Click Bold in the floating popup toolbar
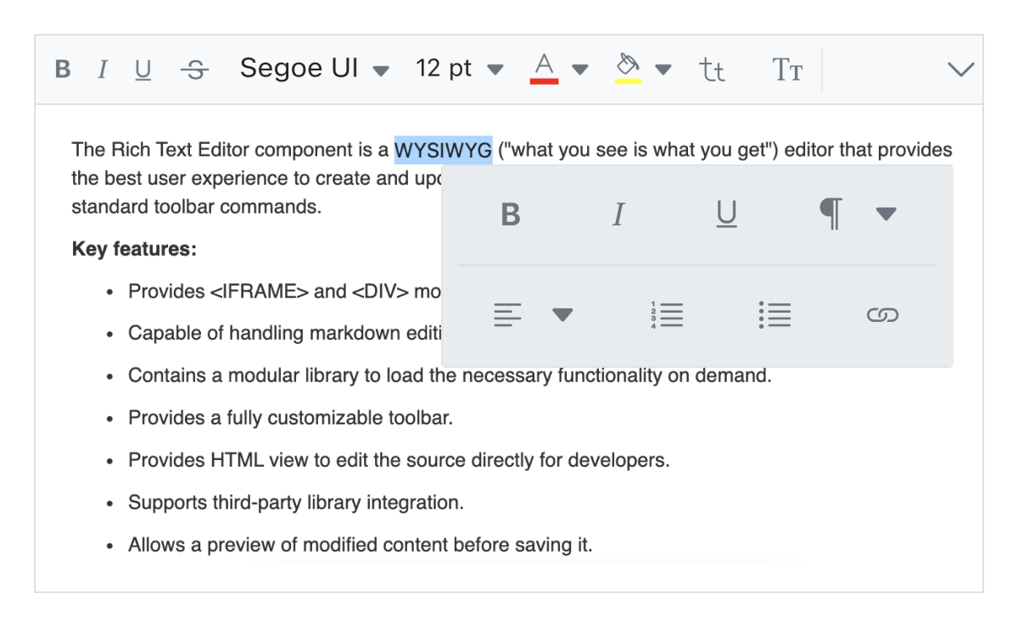Viewport: 1018px width, 627px height. pos(511,215)
